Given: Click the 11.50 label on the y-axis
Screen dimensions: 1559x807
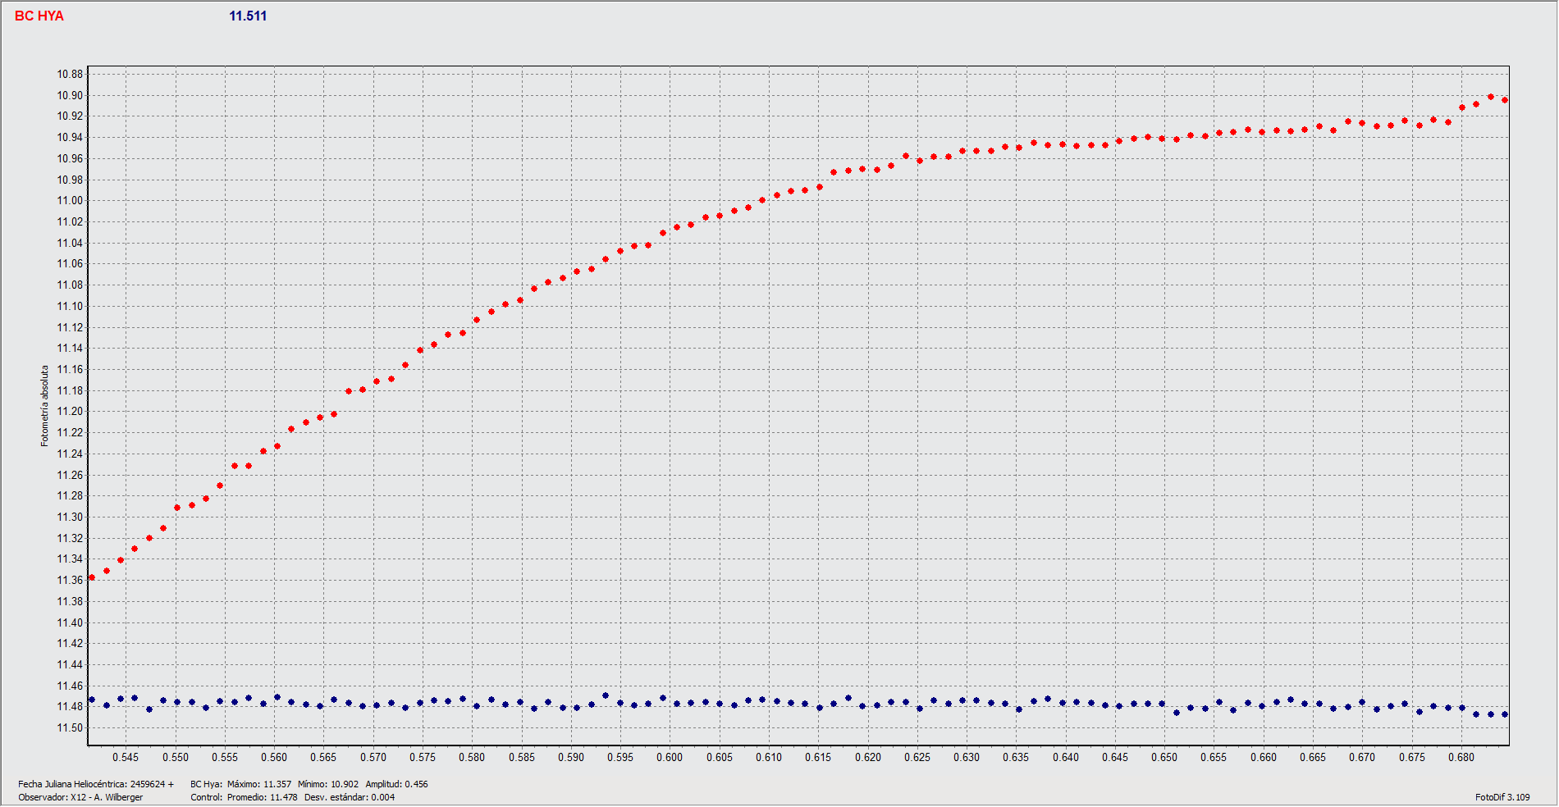Looking at the screenshot, I should 70,728.
